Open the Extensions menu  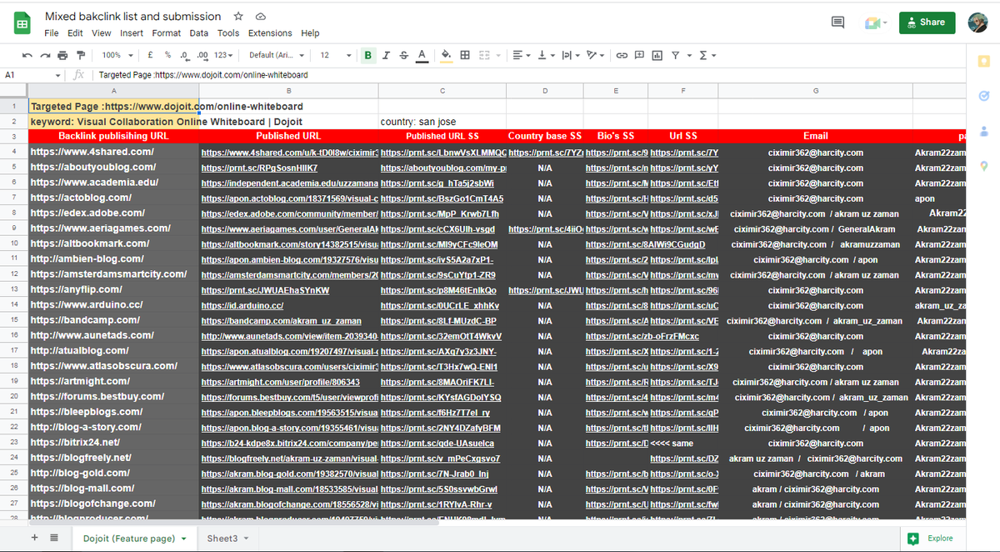[x=270, y=33]
